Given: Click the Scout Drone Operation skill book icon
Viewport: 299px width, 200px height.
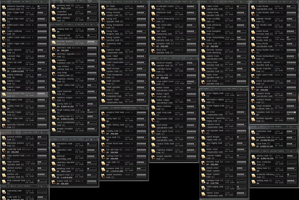Looking at the screenshot, I should point(203,82).
